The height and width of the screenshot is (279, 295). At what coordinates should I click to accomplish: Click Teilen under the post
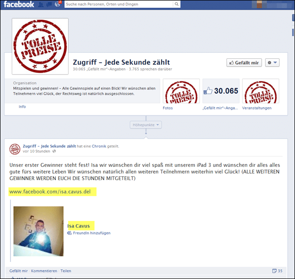66,271
